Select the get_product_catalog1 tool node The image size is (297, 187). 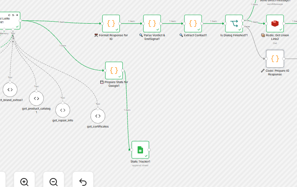[x=37, y=98]
